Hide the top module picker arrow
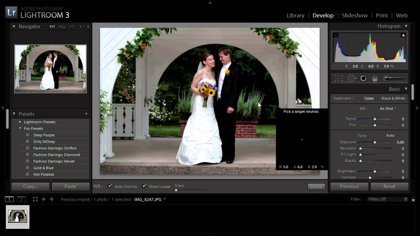The width and height of the screenshot is (420, 236). coord(210,3)
